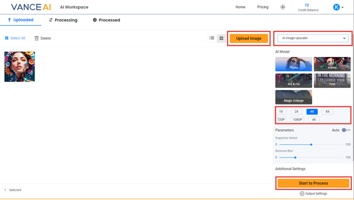
Task: Switch to the Processing tab
Action: [x=63, y=20]
